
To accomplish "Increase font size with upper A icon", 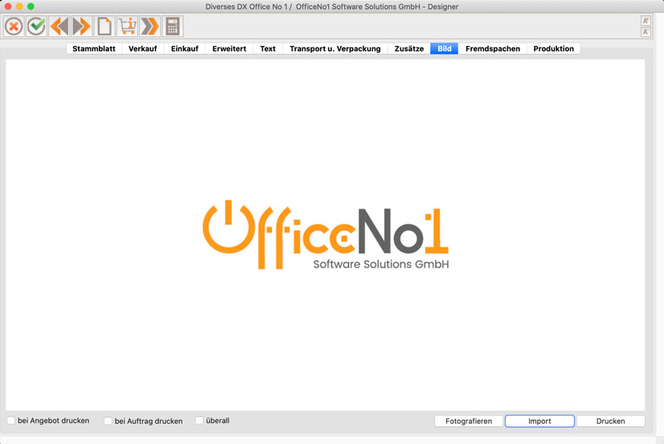I will tap(646, 21).
